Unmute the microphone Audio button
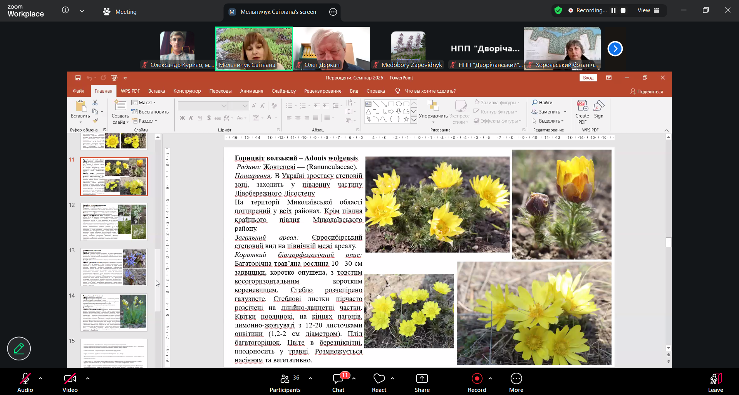Viewport: 739px width, 395px height. click(x=25, y=379)
